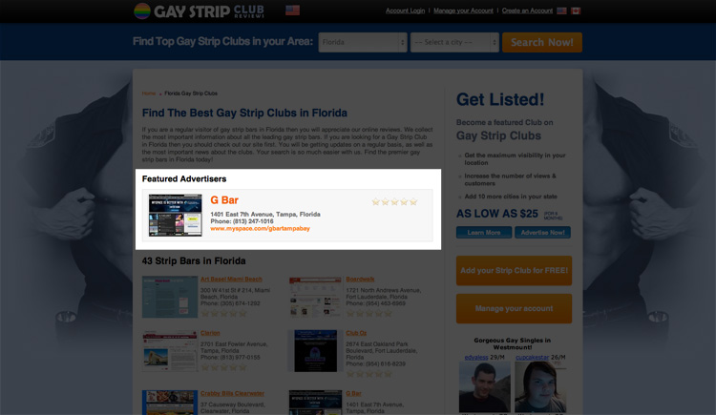The image size is (716, 415).
Task: Open Manage your Account top link
Action: click(x=463, y=10)
